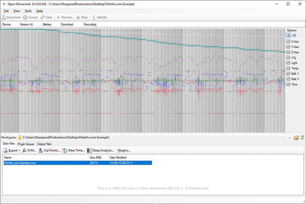Image resolution: width=306 pixels, height=204 pixels.
Task: Switch to the Output Files tab
Action: click(x=44, y=144)
